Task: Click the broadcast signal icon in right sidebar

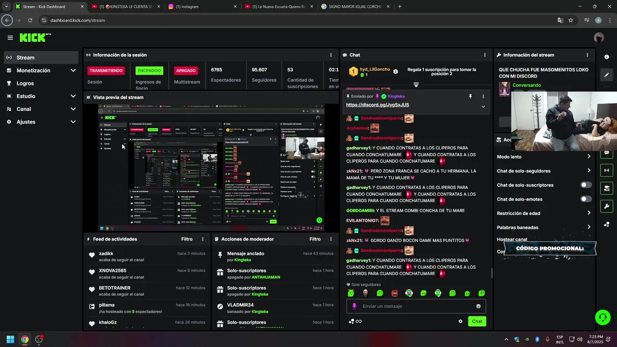Action: tap(606, 170)
